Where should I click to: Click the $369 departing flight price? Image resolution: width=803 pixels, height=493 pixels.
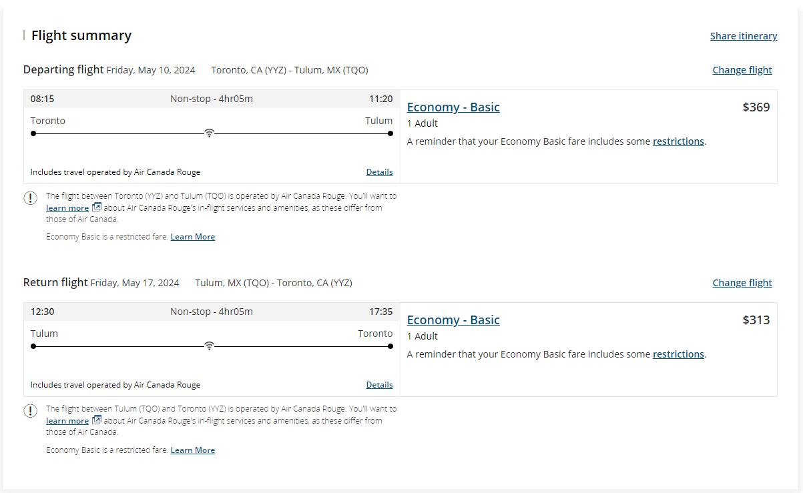[x=756, y=107]
